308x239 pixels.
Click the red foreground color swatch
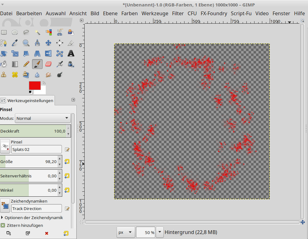[35, 86]
